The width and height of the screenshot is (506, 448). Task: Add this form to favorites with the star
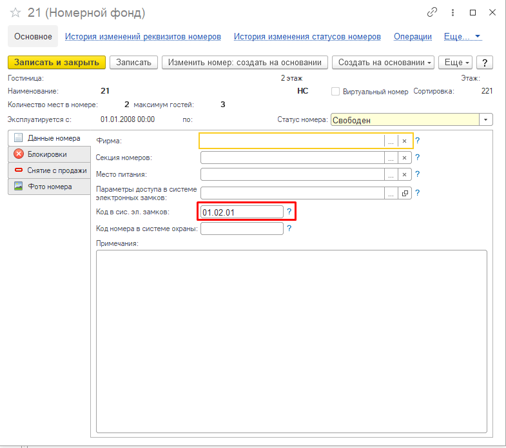15,13
